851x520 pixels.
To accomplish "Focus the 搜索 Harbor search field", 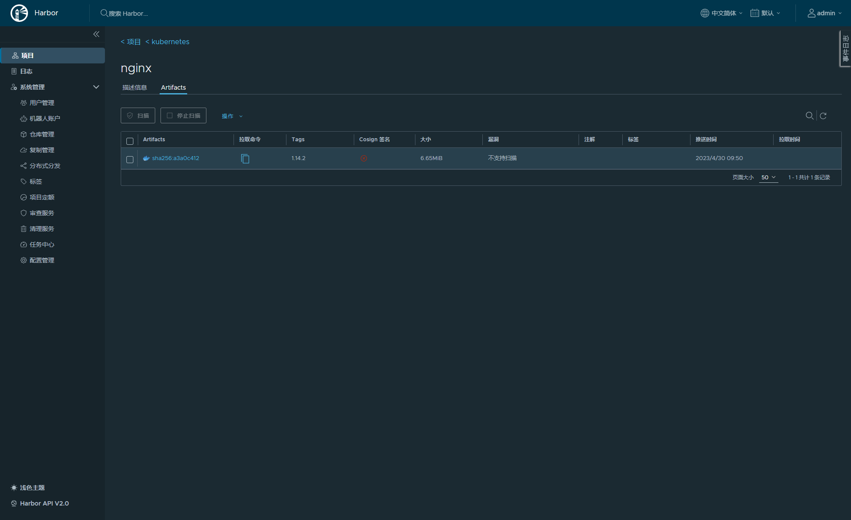I will pos(128,14).
